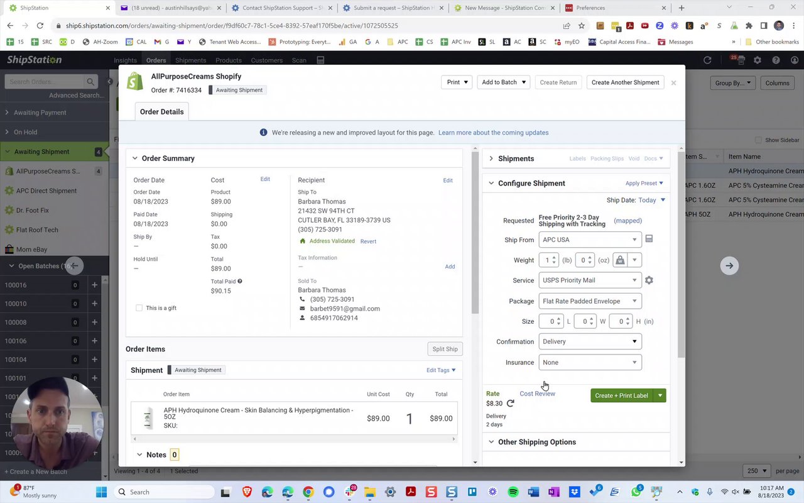Open the Products menu

(229, 60)
